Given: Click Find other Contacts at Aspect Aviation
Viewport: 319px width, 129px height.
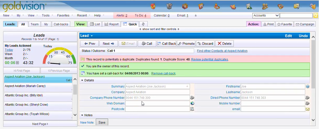Looking at the screenshot, I should pos(222,51).
